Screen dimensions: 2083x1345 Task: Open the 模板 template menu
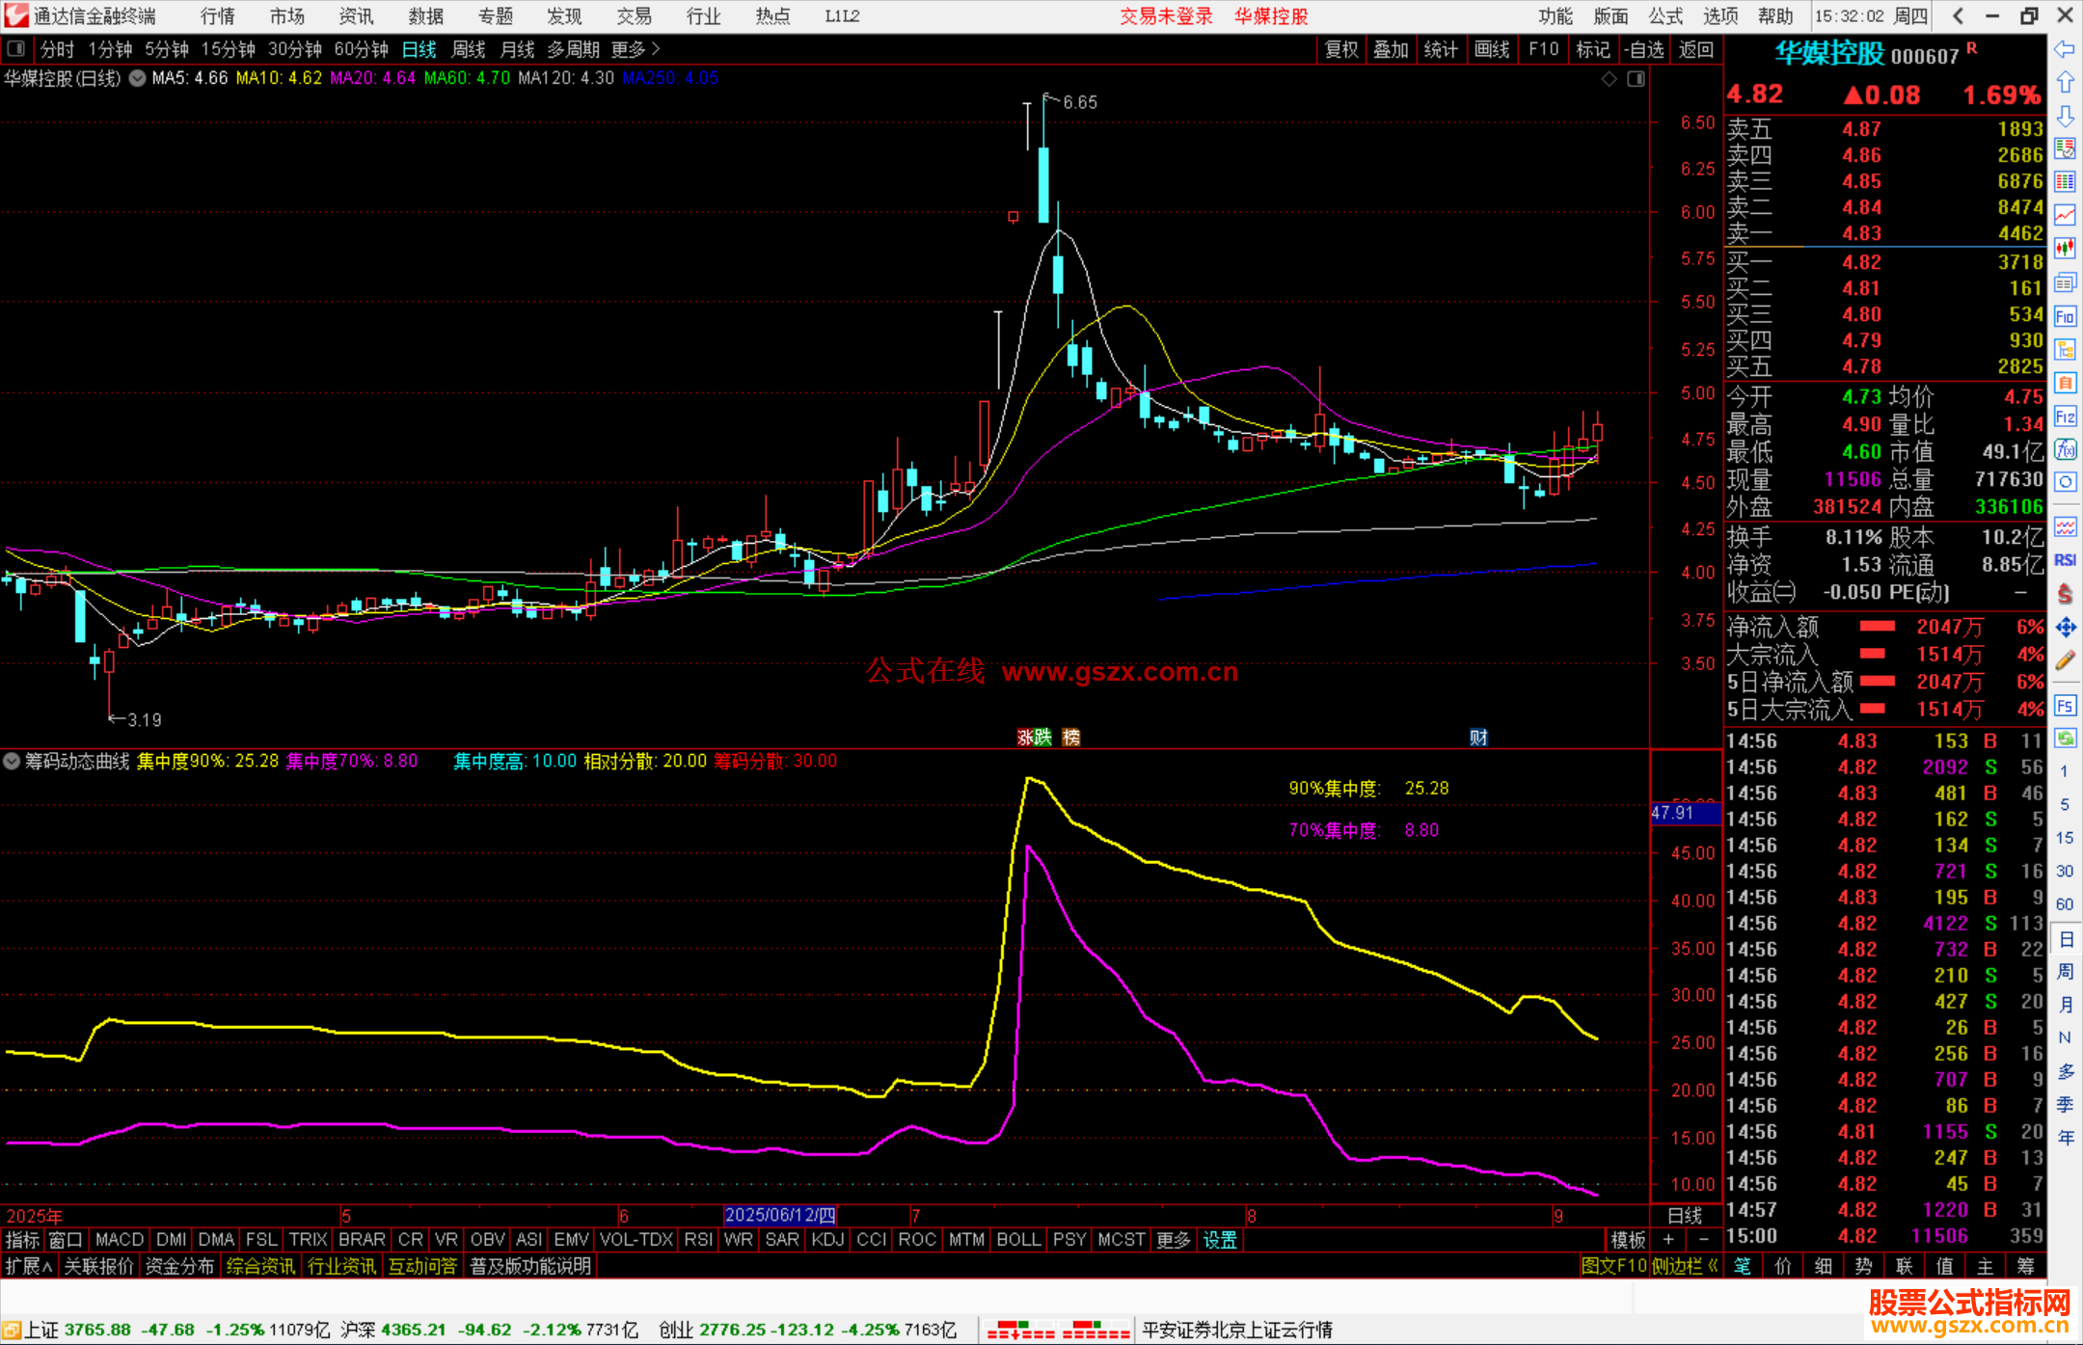tap(1629, 1240)
